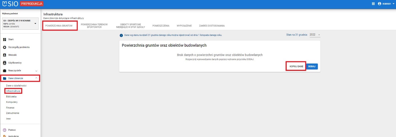Open the ROBR001 user account menu

tap(385, 4)
